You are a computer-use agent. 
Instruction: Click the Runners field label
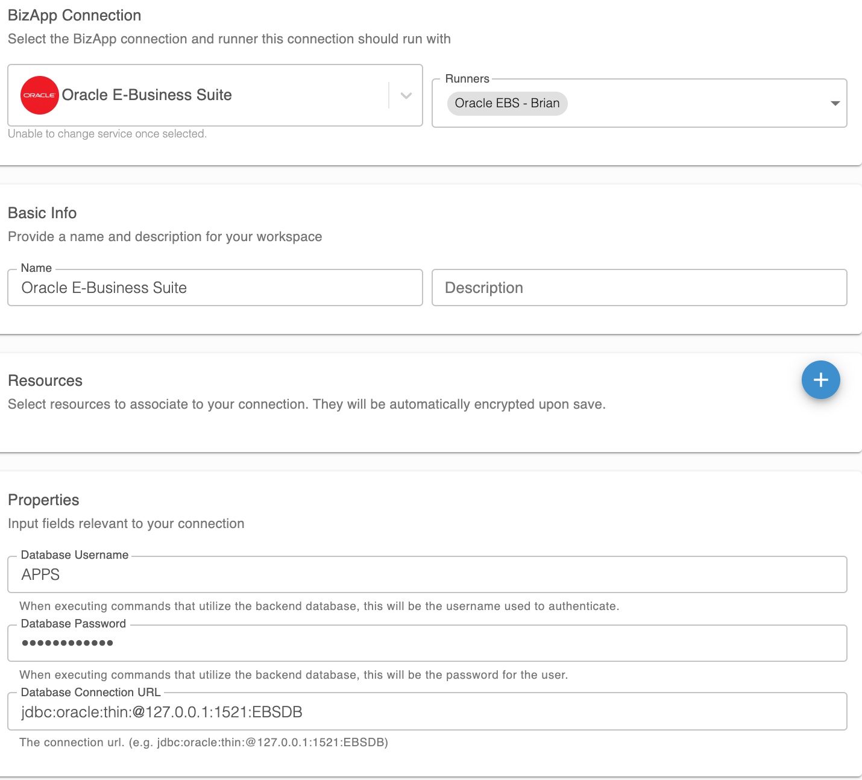467,79
